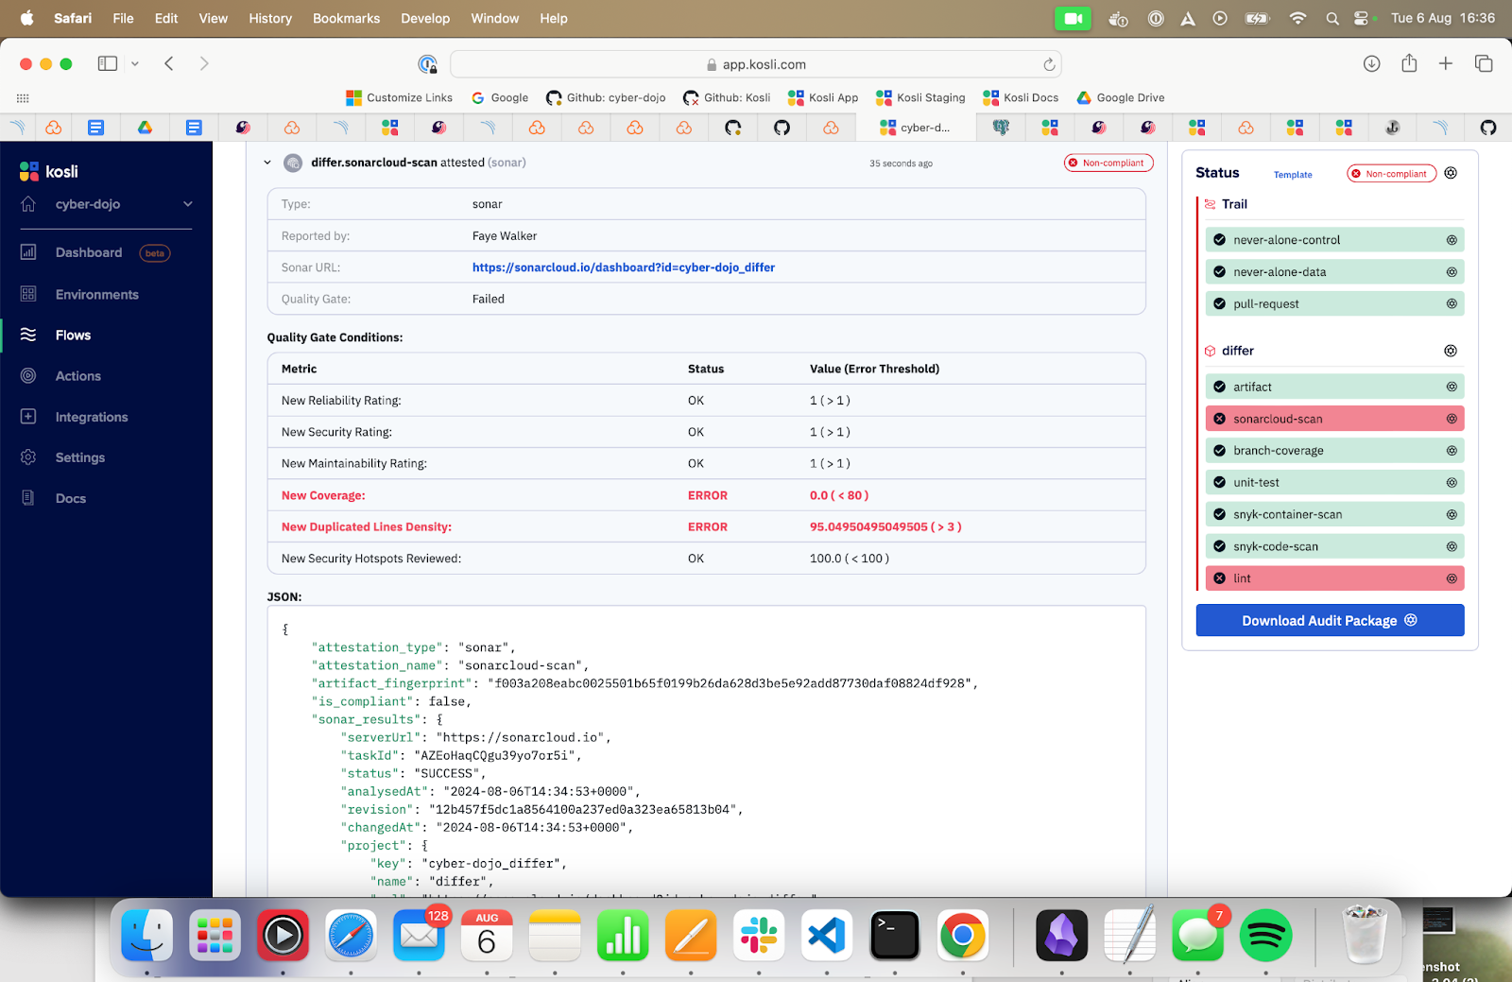Open Google Drive bookmark
The image size is (1512, 982).
(1121, 97)
